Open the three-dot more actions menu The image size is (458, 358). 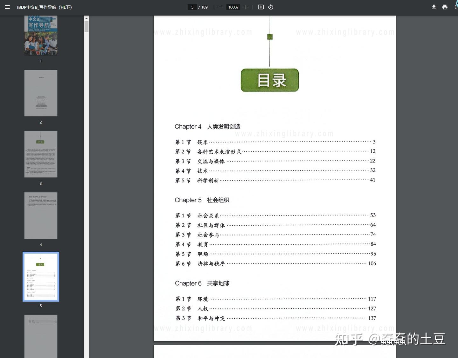(x=455, y=7)
